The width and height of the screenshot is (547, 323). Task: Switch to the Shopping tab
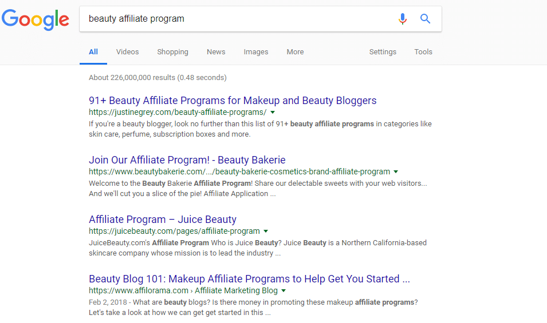tap(172, 52)
